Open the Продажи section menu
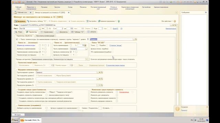 (x=44, y=7)
